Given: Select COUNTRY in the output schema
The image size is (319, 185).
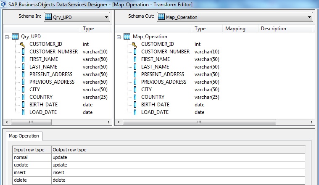Looking at the screenshot, I should click(153, 97).
